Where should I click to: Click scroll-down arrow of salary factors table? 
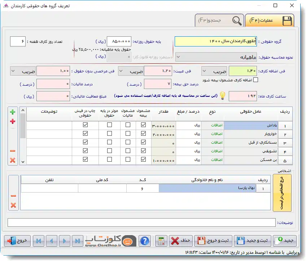(23, 162)
